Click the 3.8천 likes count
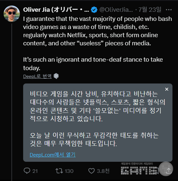The width and height of the screenshot is (178, 181). [103, 171]
